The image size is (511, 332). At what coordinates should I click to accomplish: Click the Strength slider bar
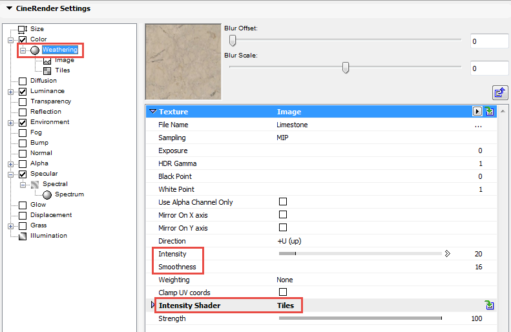360,318
